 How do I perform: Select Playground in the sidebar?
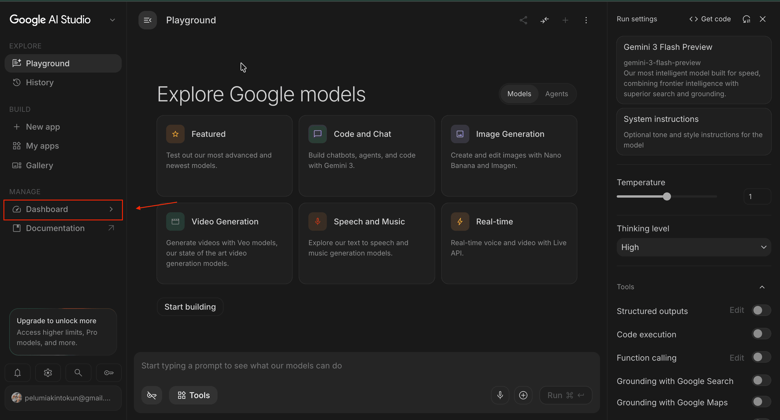pyautogui.click(x=63, y=63)
